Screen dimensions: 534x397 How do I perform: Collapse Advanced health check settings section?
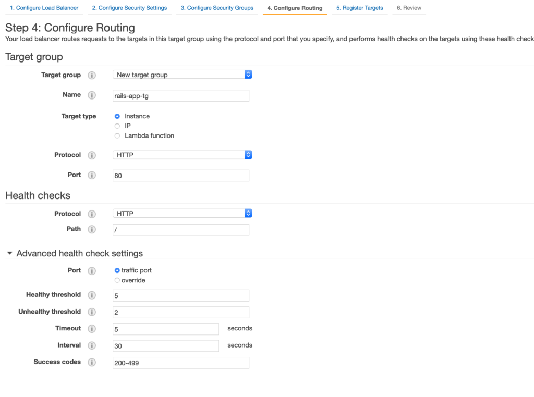10,254
